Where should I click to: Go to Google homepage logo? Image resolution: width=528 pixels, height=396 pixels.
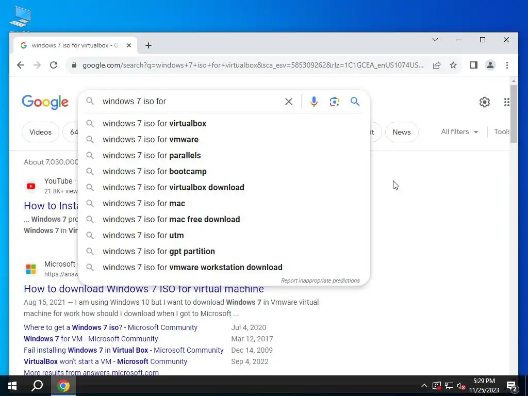coord(45,102)
